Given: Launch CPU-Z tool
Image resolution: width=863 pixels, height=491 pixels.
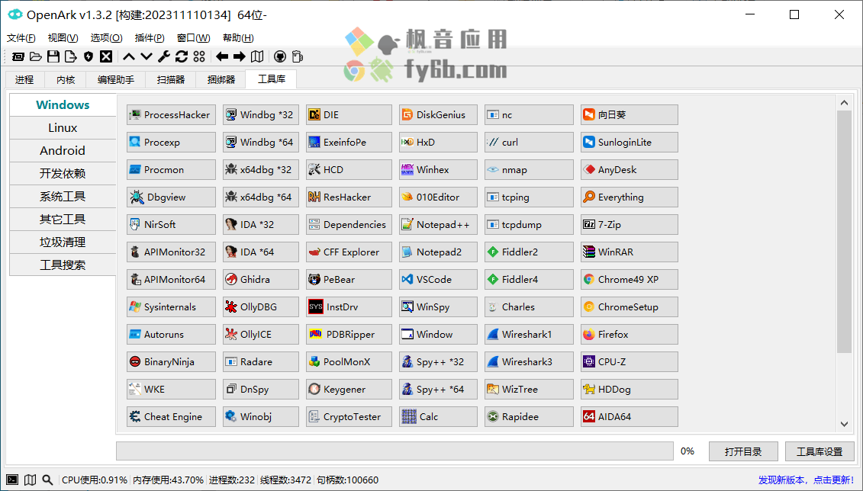Looking at the screenshot, I should coord(629,362).
